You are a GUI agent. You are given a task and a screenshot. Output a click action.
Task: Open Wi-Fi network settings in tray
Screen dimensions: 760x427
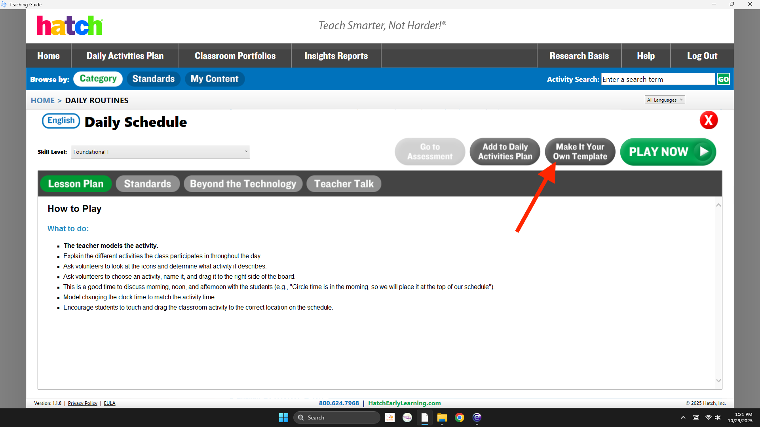(x=708, y=418)
